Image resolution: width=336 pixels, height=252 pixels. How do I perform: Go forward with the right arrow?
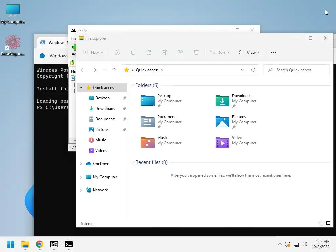click(94, 70)
